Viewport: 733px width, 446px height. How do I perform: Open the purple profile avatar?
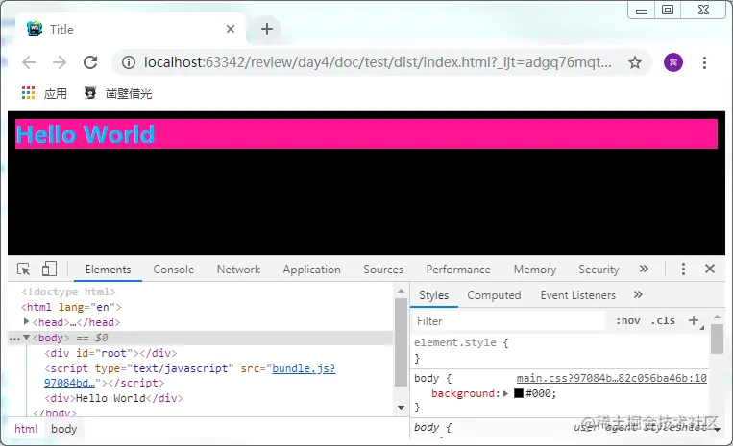[x=673, y=62]
